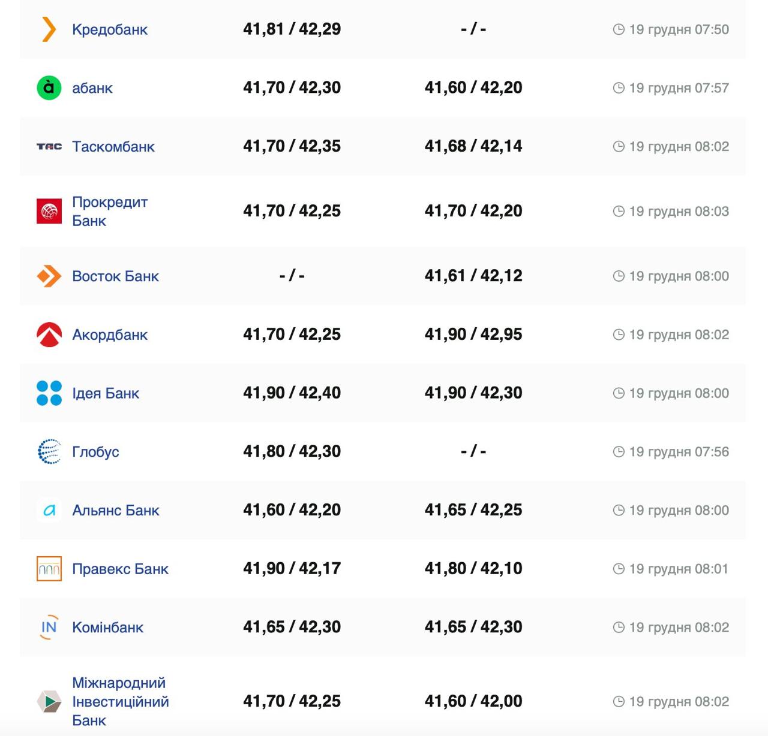Click the Глобус globe logo
Screen dimensions: 768x736
click(49, 452)
